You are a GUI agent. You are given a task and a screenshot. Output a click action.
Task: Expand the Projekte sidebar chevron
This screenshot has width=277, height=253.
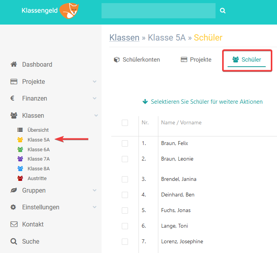tap(95, 82)
